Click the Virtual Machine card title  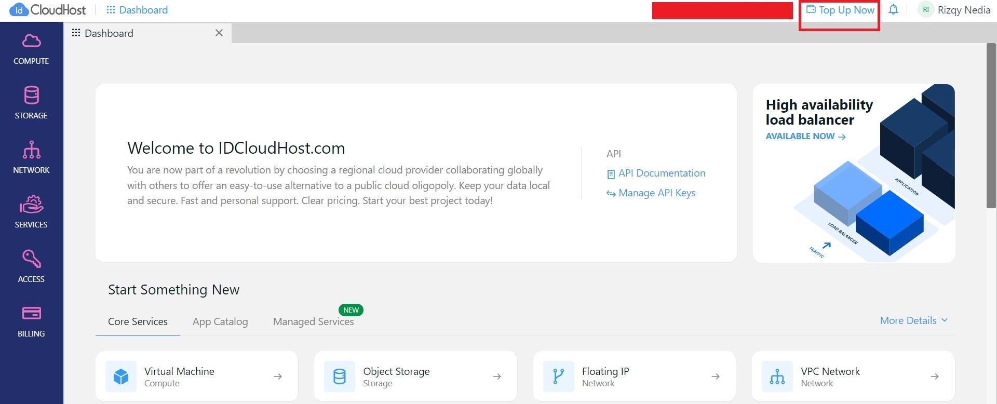point(179,371)
